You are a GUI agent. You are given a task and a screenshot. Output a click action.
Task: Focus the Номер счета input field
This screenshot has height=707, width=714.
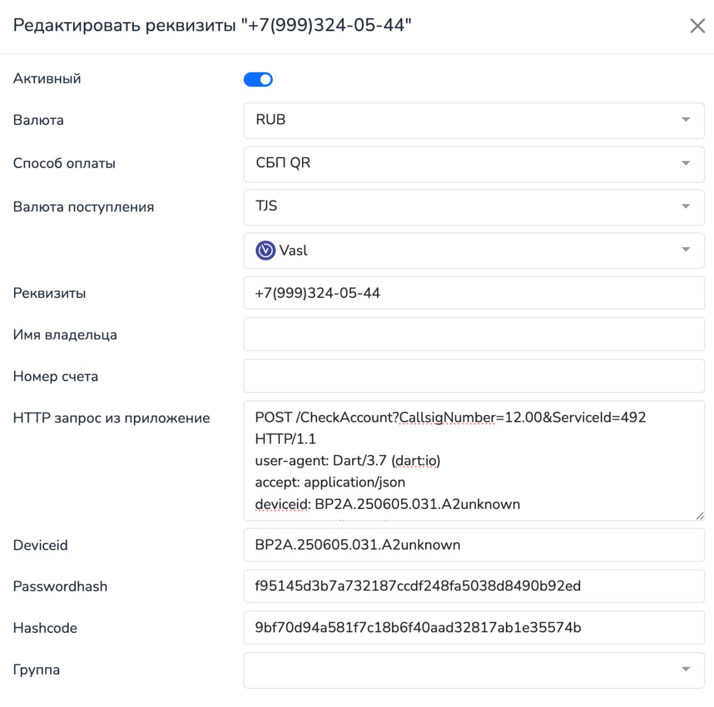point(473,376)
